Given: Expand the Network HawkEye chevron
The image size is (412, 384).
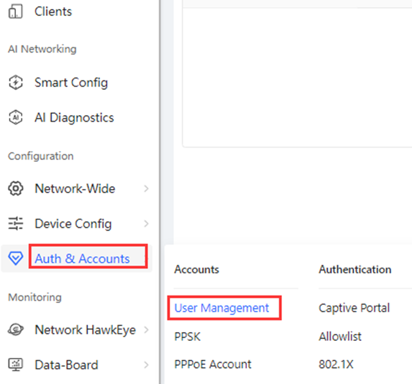Looking at the screenshot, I should [147, 330].
